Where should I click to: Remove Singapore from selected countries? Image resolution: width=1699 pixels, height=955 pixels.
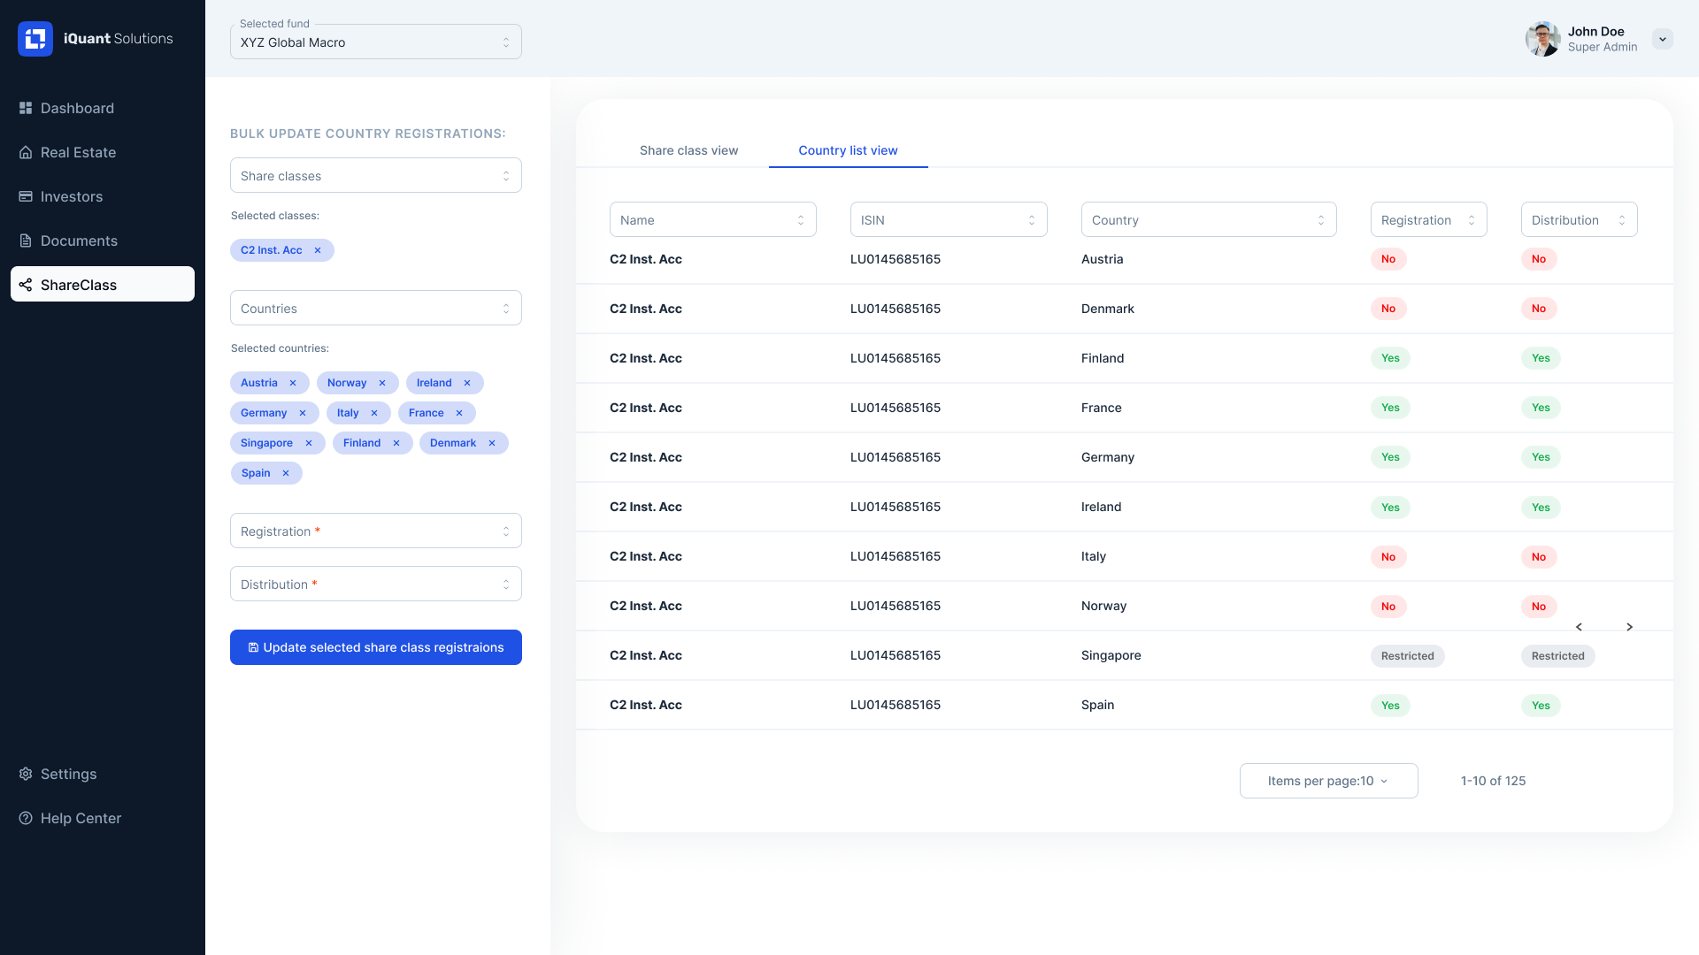(309, 443)
